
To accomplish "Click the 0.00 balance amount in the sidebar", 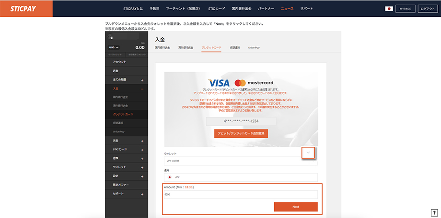I will coord(140,47).
